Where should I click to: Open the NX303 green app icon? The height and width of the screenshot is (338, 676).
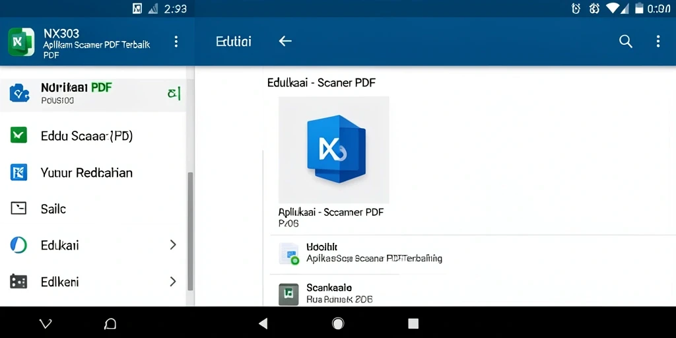21,42
